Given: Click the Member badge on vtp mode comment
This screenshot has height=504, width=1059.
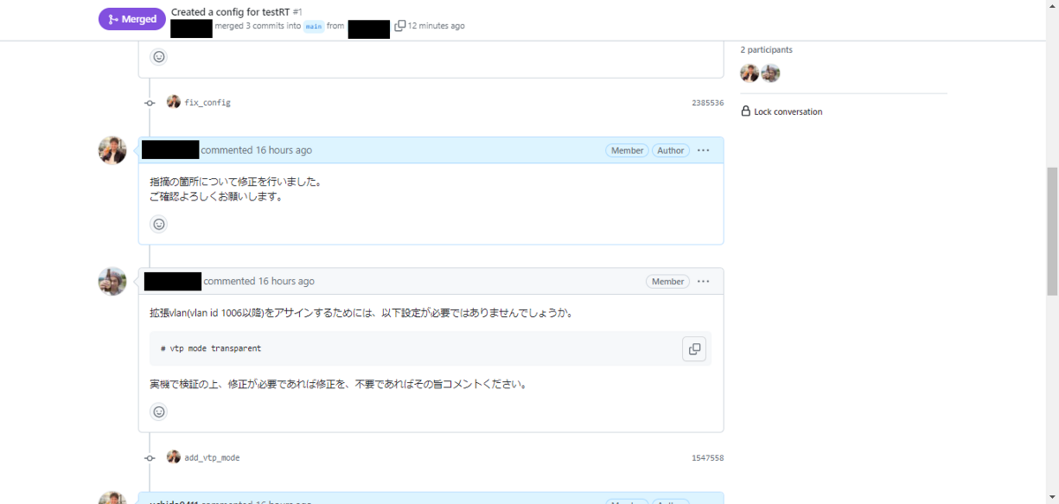Looking at the screenshot, I should [x=668, y=282].
